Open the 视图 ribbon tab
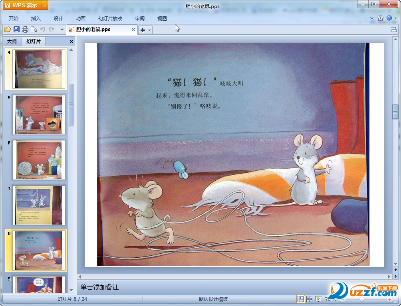401x306 pixels. tap(162, 19)
